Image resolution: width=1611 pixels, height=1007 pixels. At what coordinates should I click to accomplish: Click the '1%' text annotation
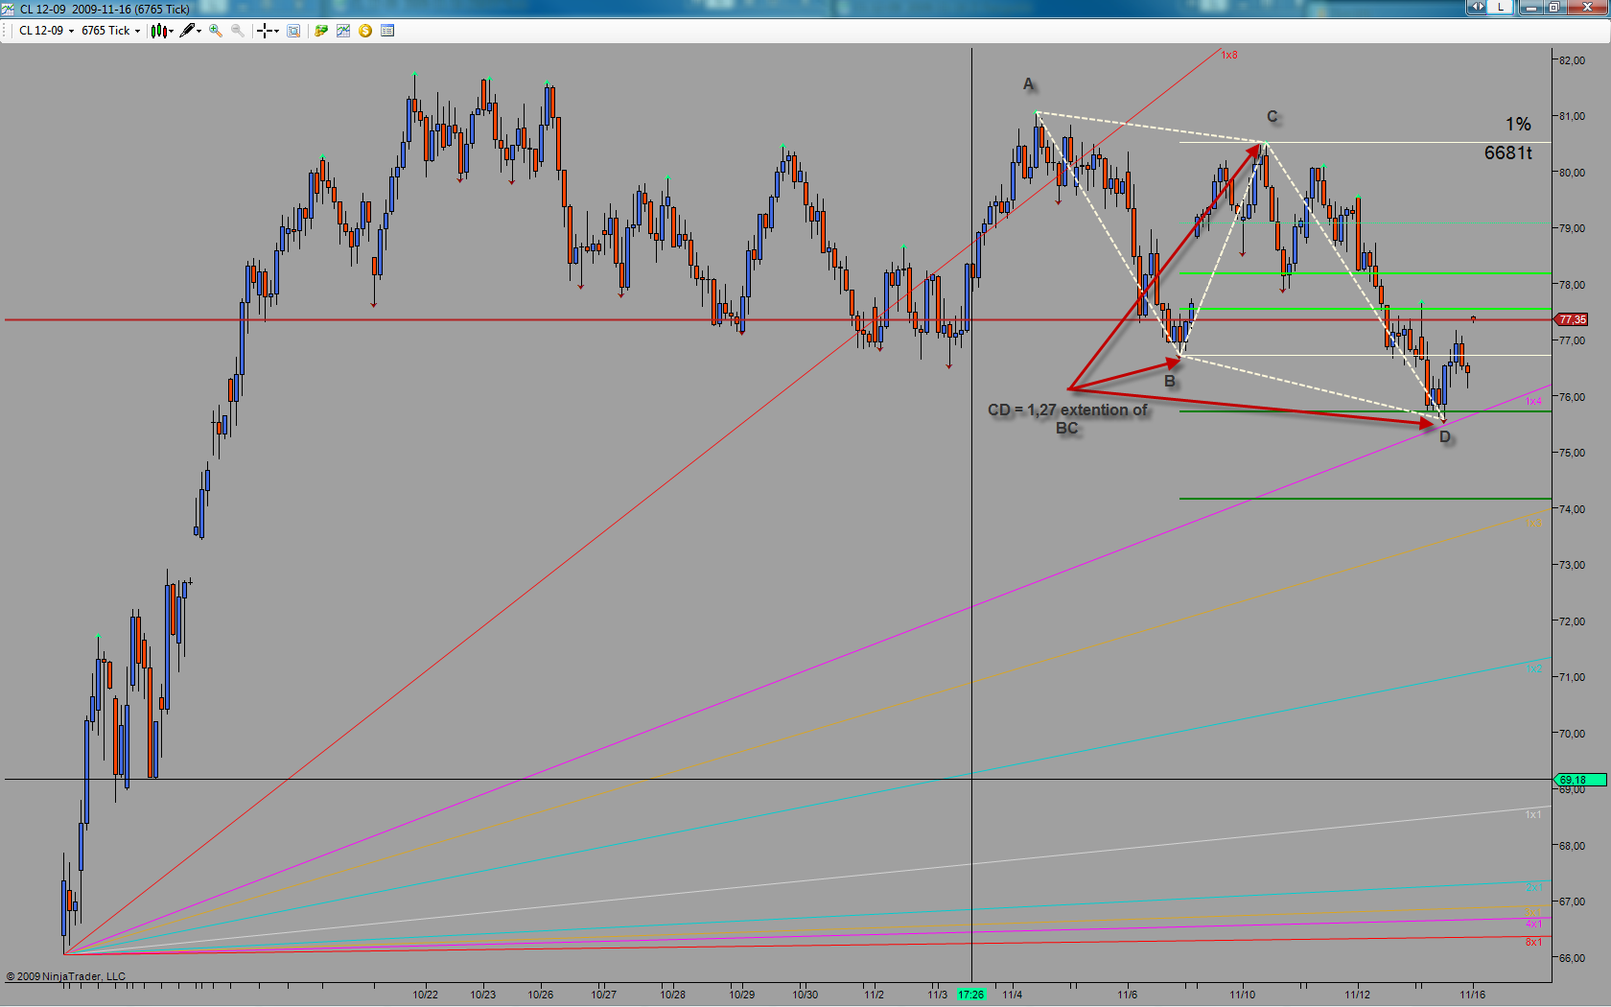tap(1518, 124)
